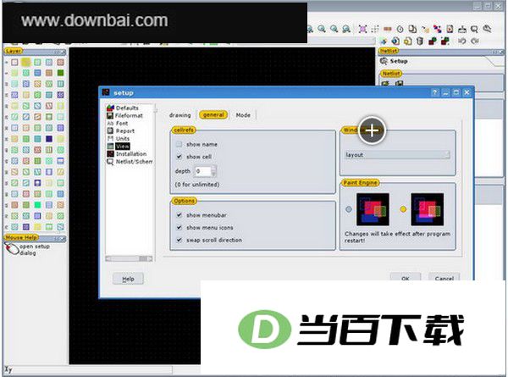This screenshot has height=377, width=508.
Task: Click the toolbar icon shaped like letter Q
Action: (474, 29)
